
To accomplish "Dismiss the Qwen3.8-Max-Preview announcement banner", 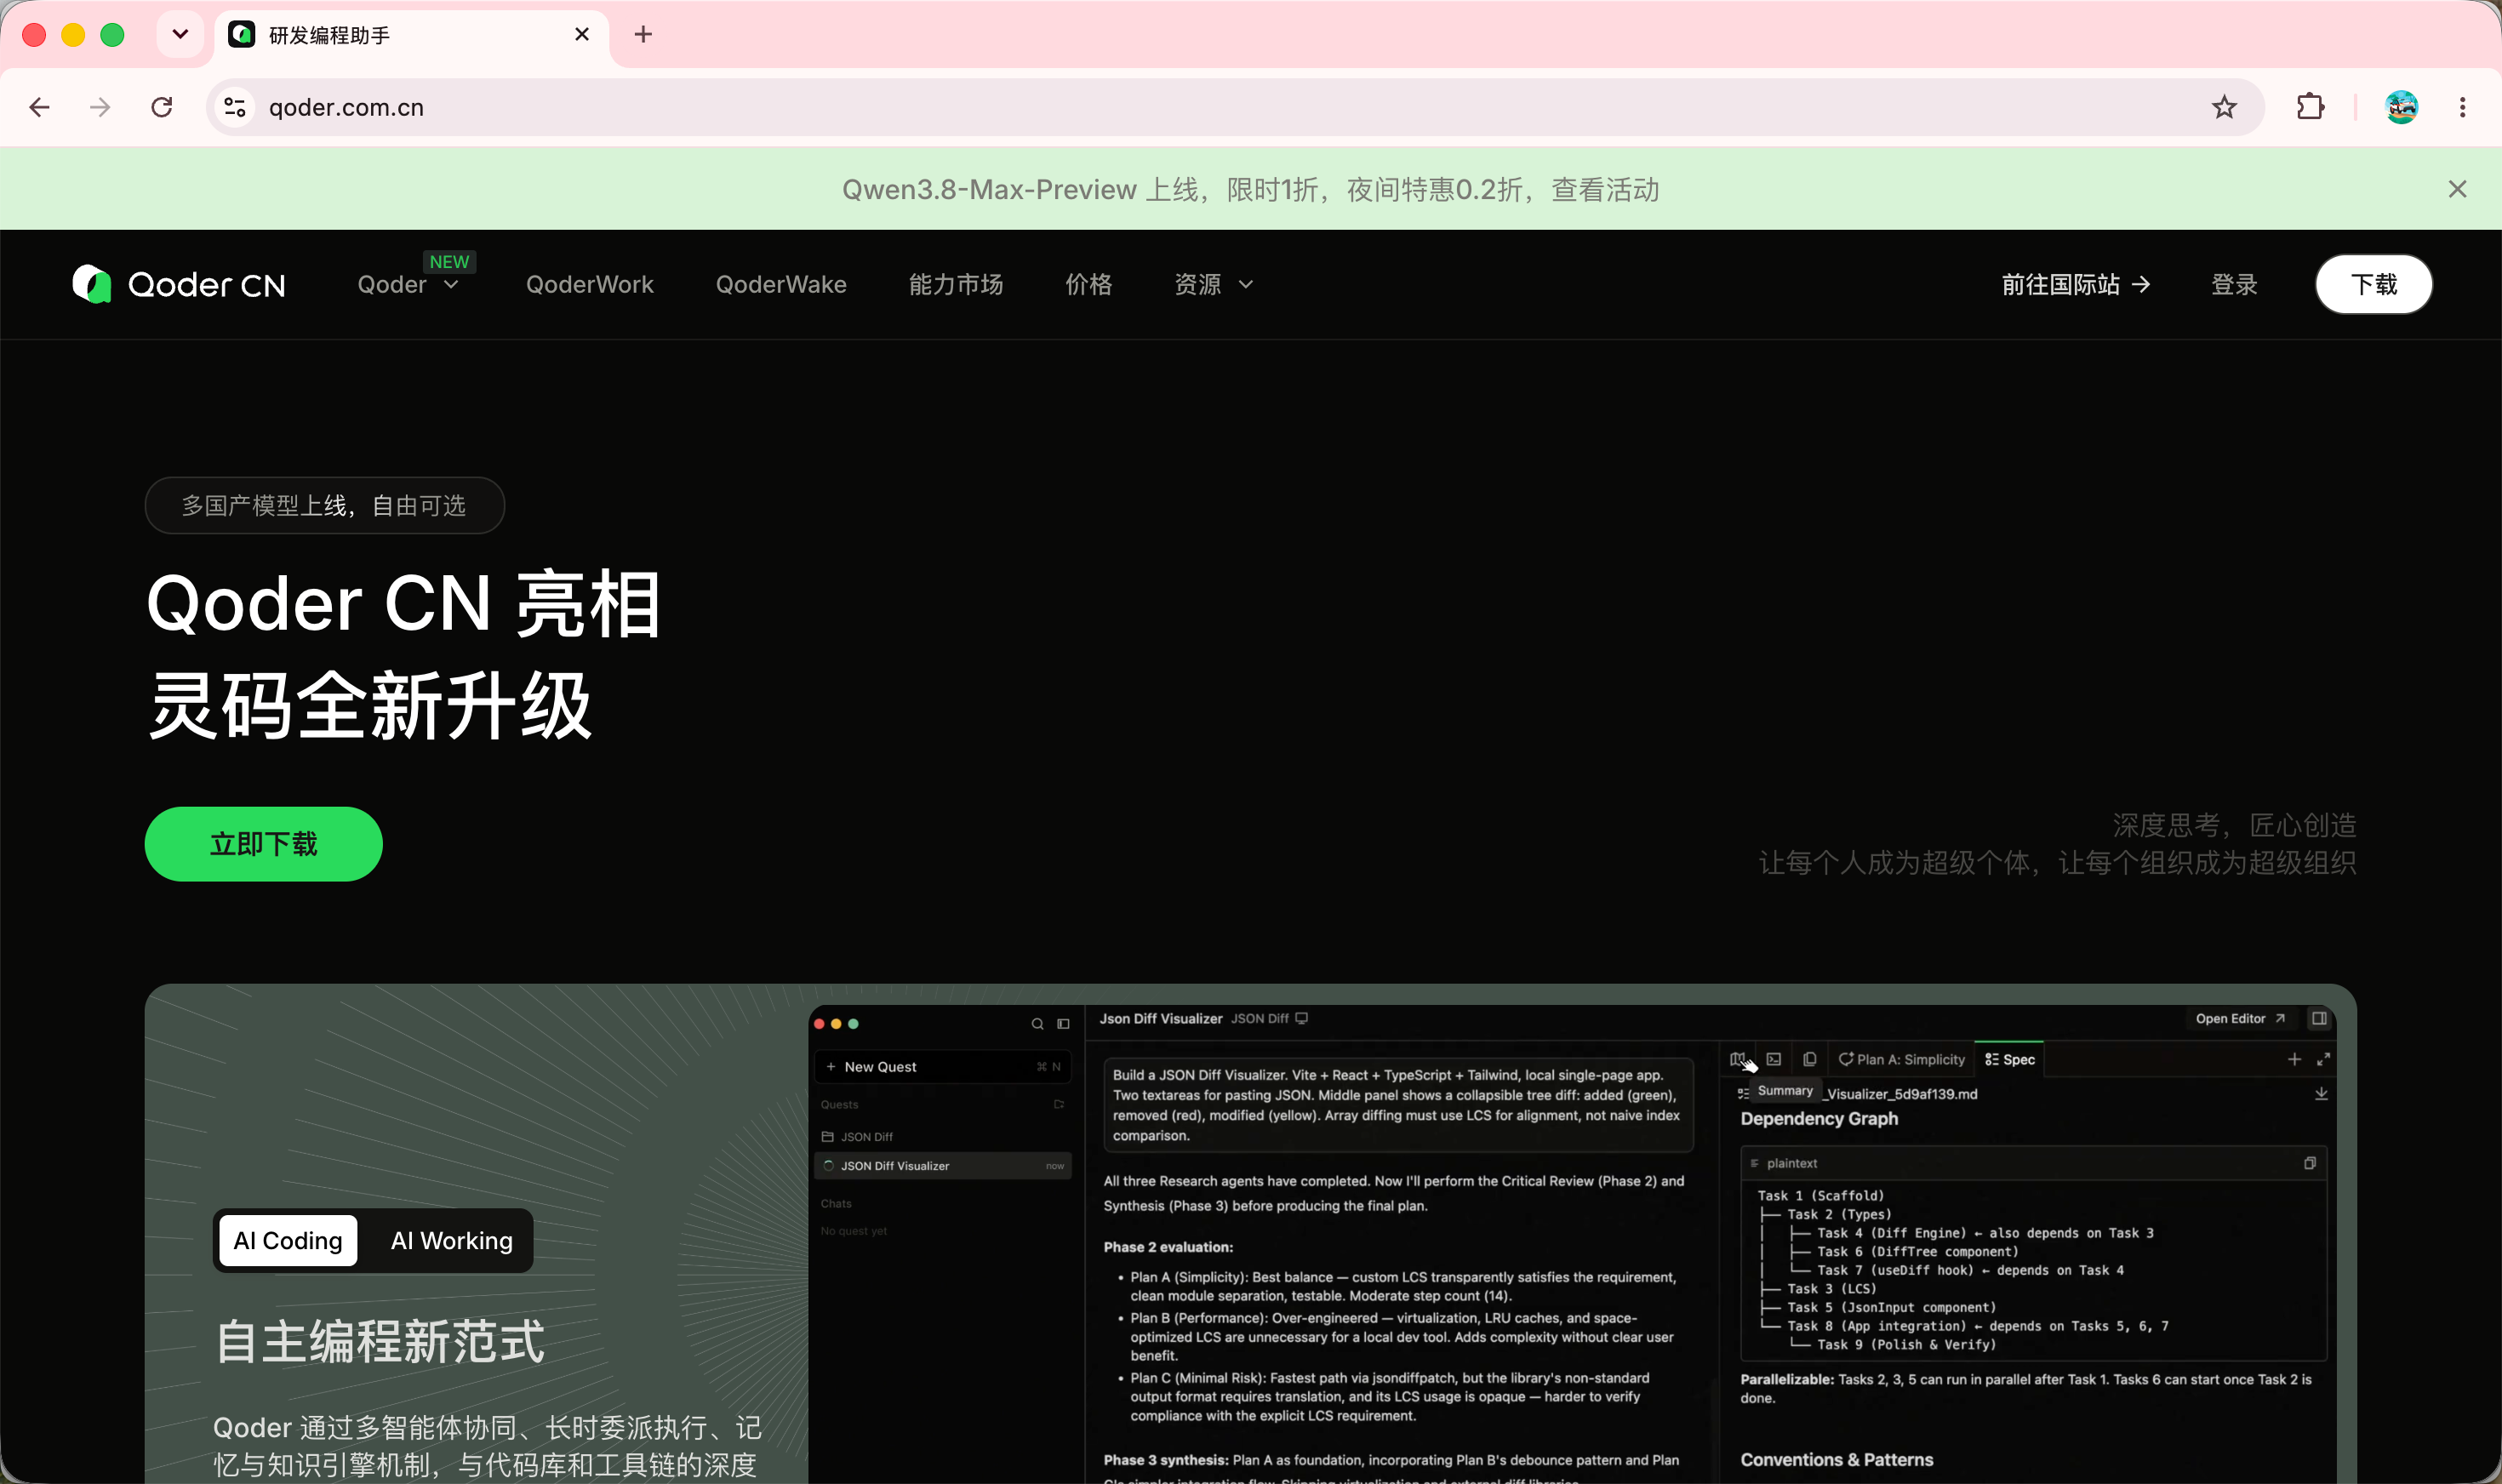I will [2457, 189].
